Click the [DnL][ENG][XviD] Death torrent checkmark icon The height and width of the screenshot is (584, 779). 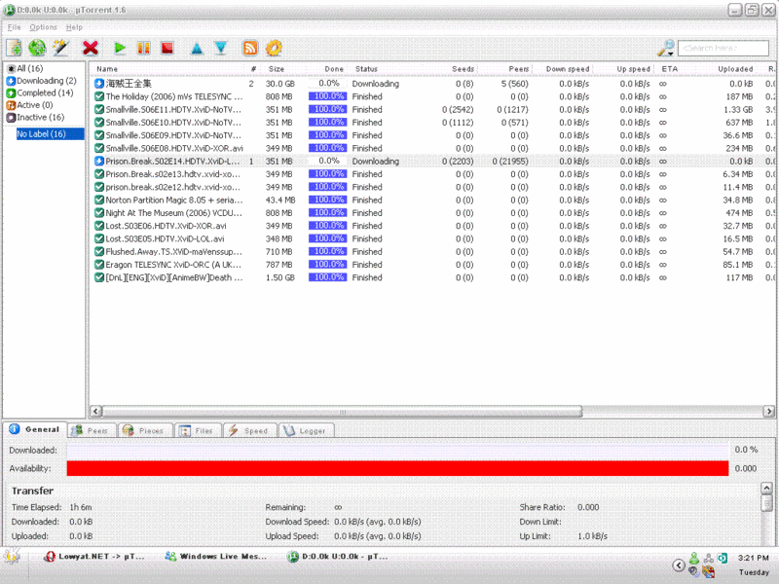[x=99, y=277]
